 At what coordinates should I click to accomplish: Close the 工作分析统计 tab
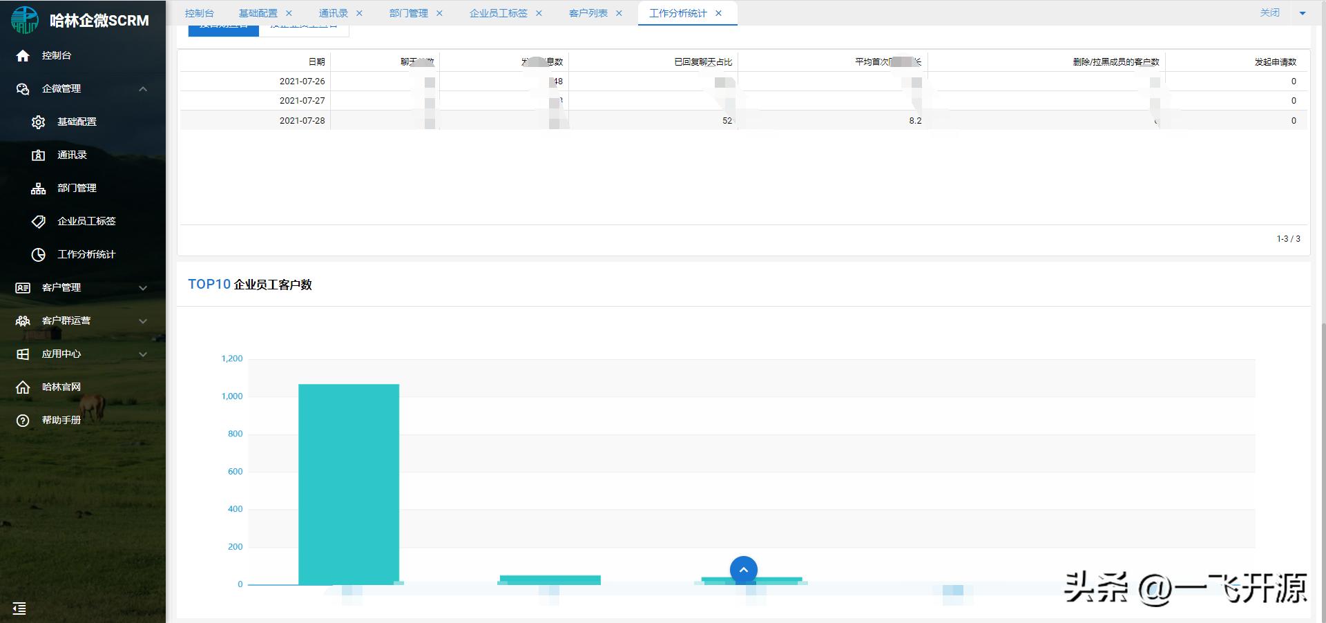[718, 13]
